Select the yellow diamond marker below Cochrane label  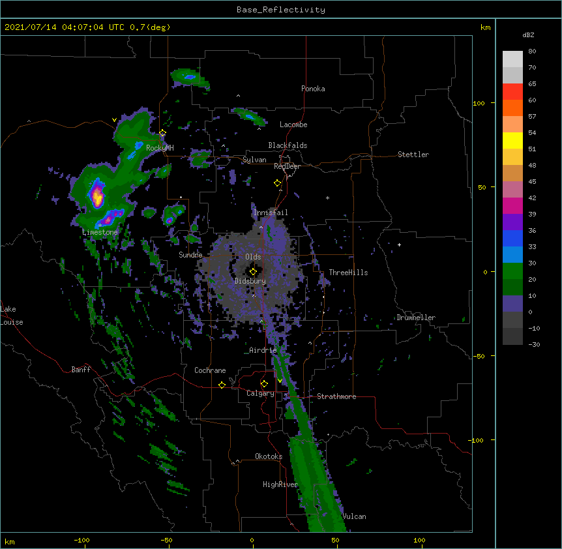(222, 385)
